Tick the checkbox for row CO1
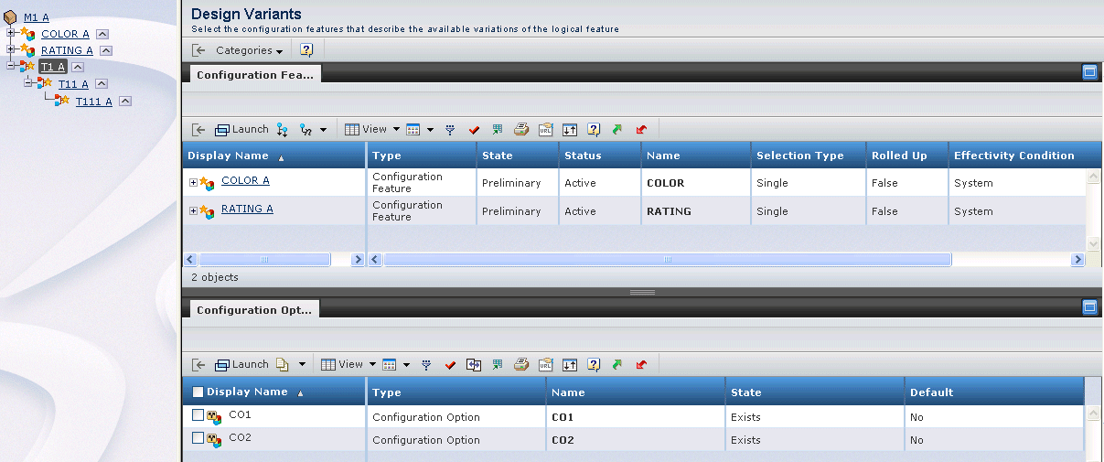 [x=198, y=415]
